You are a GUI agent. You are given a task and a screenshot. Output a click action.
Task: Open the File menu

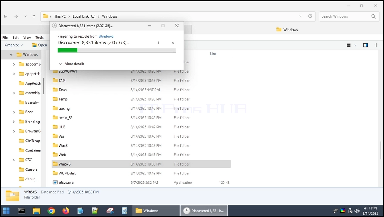click(5, 37)
